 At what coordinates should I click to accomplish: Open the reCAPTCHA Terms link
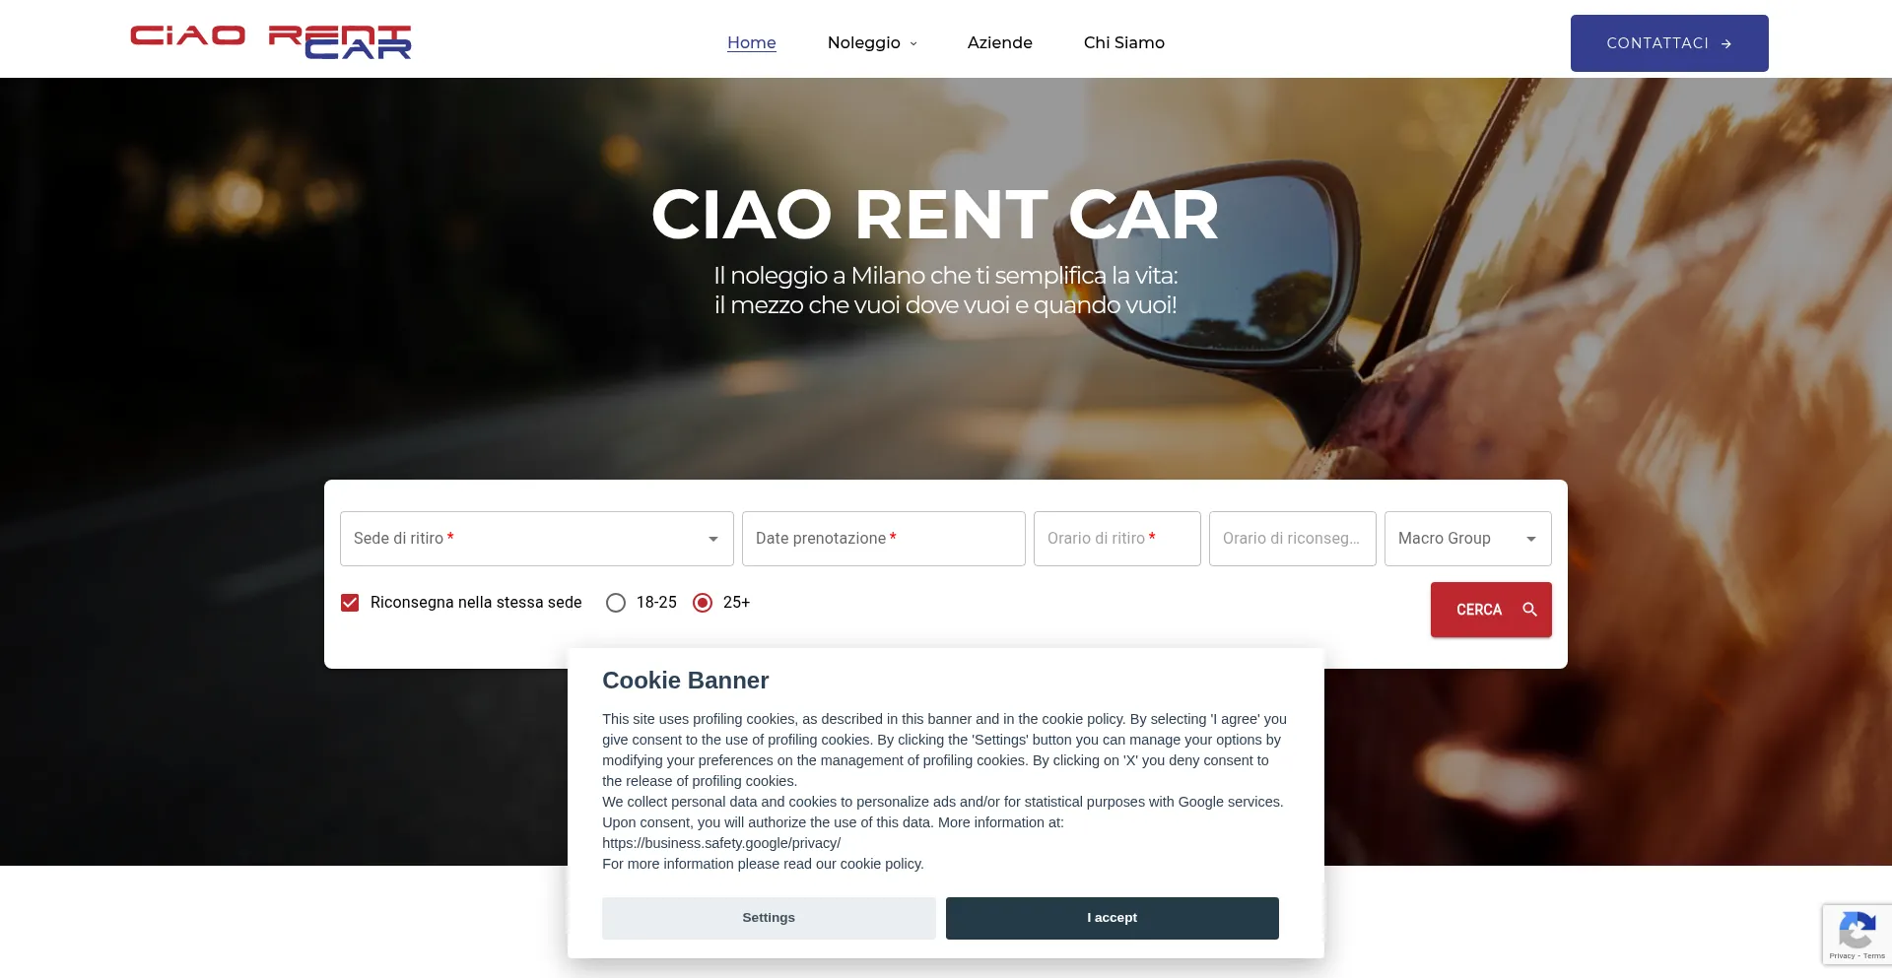click(1874, 956)
